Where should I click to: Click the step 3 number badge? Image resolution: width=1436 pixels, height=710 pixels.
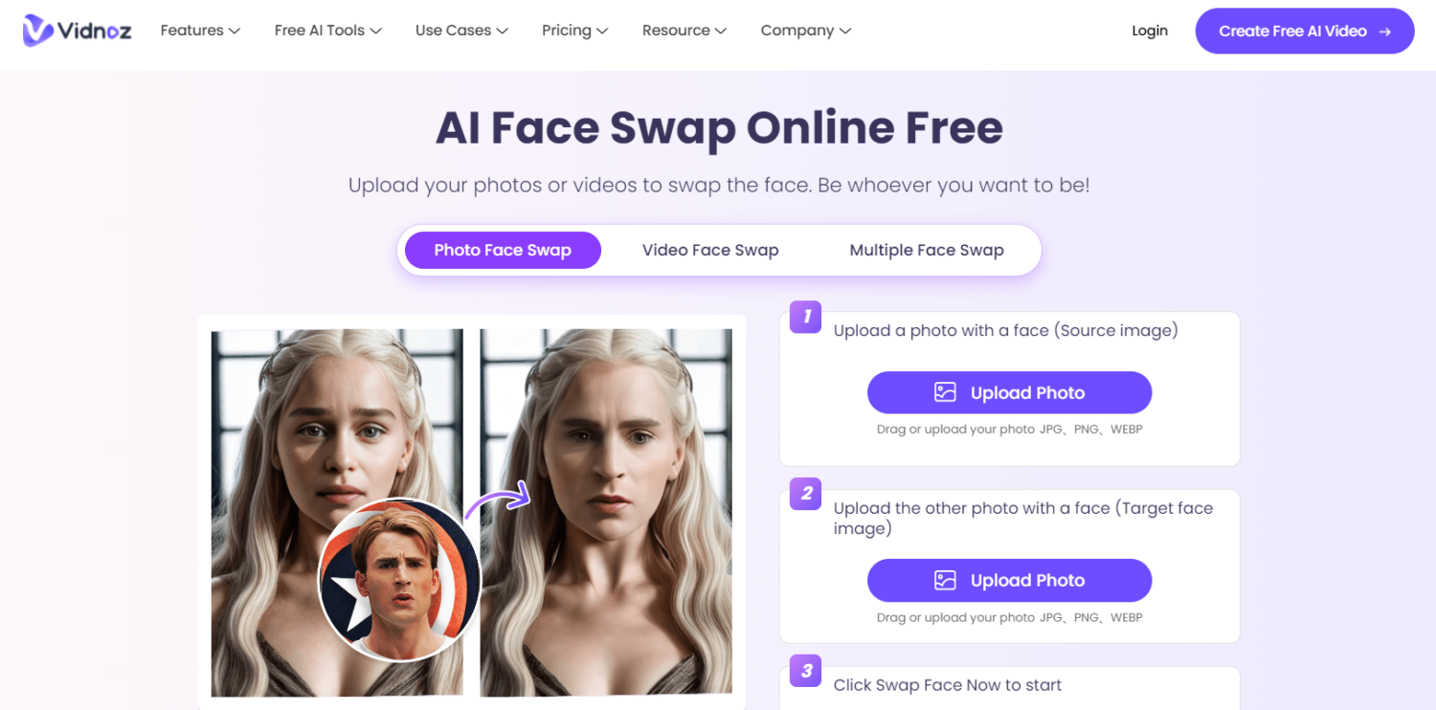(x=806, y=671)
